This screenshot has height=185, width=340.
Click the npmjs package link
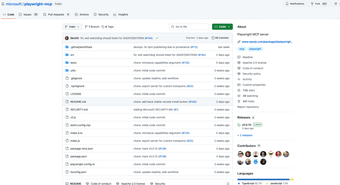coord(267,42)
